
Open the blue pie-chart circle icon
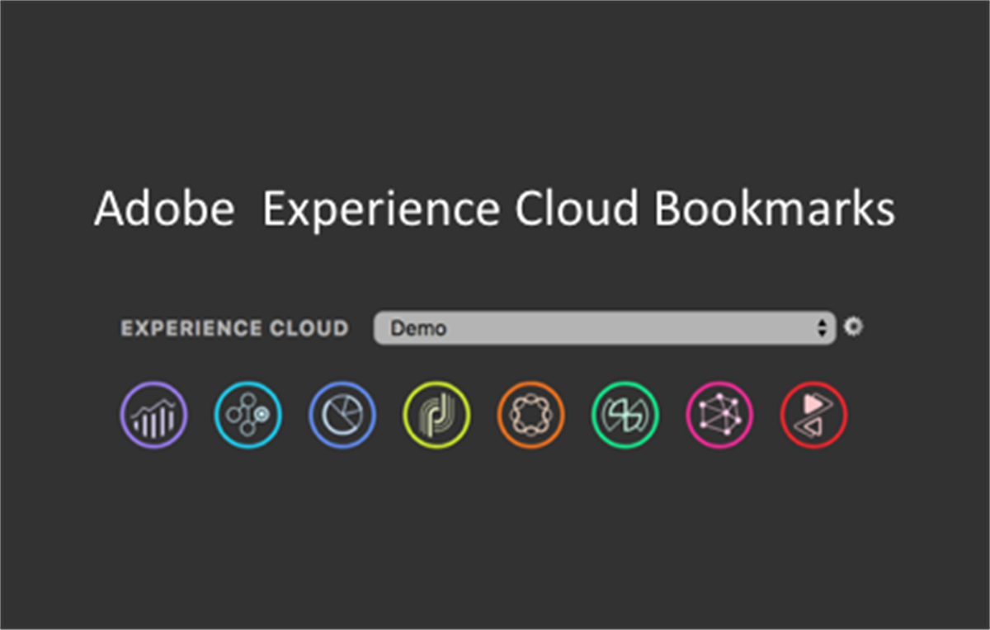pyautogui.click(x=342, y=415)
